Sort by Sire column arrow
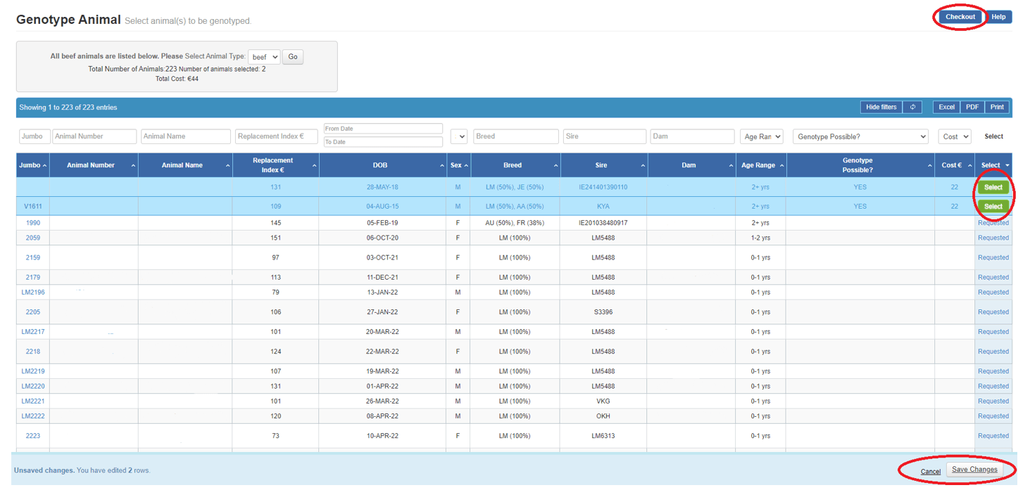 (x=642, y=166)
